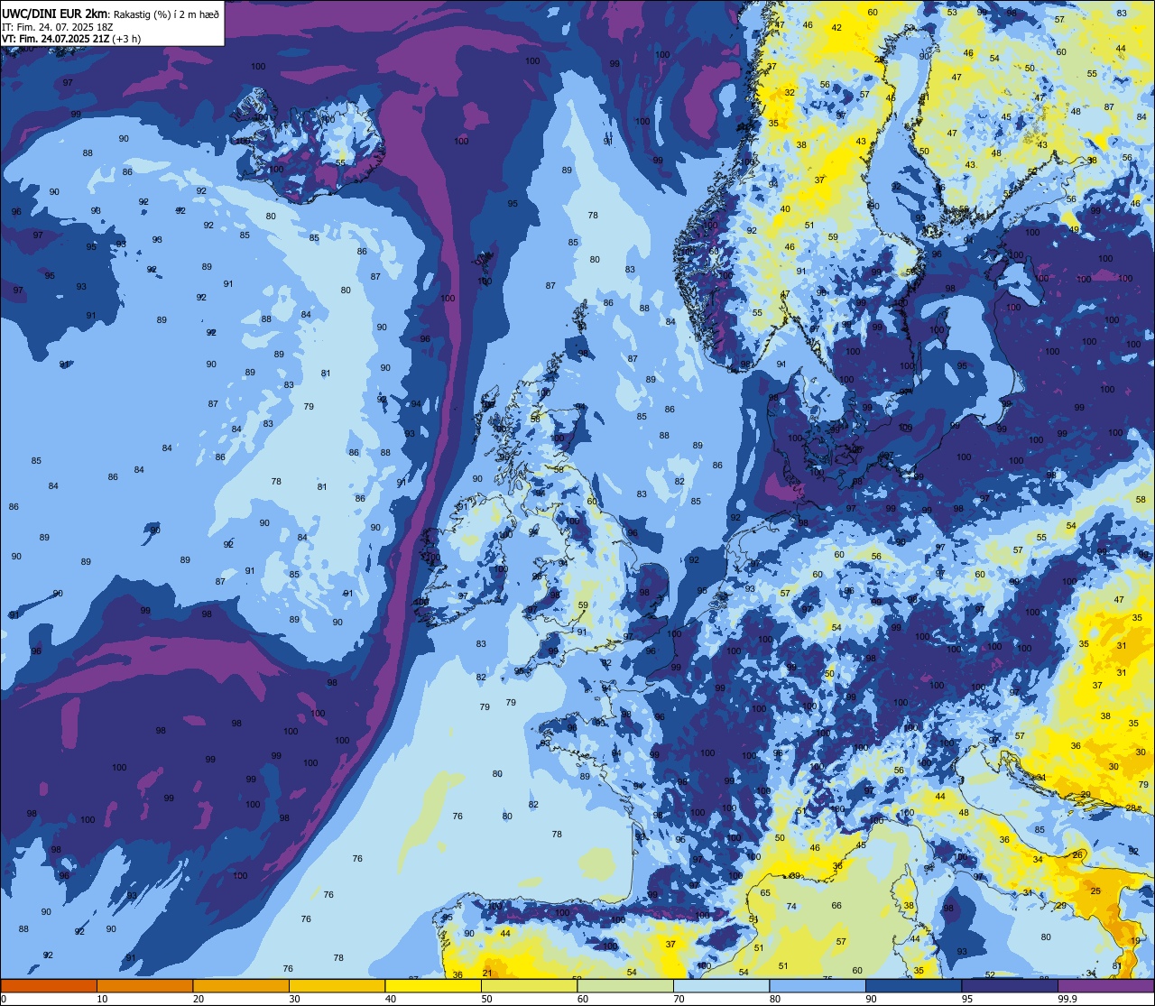1155x1006 pixels.
Task: Click the humidity value '74' on the map
Action: [791, 907]
